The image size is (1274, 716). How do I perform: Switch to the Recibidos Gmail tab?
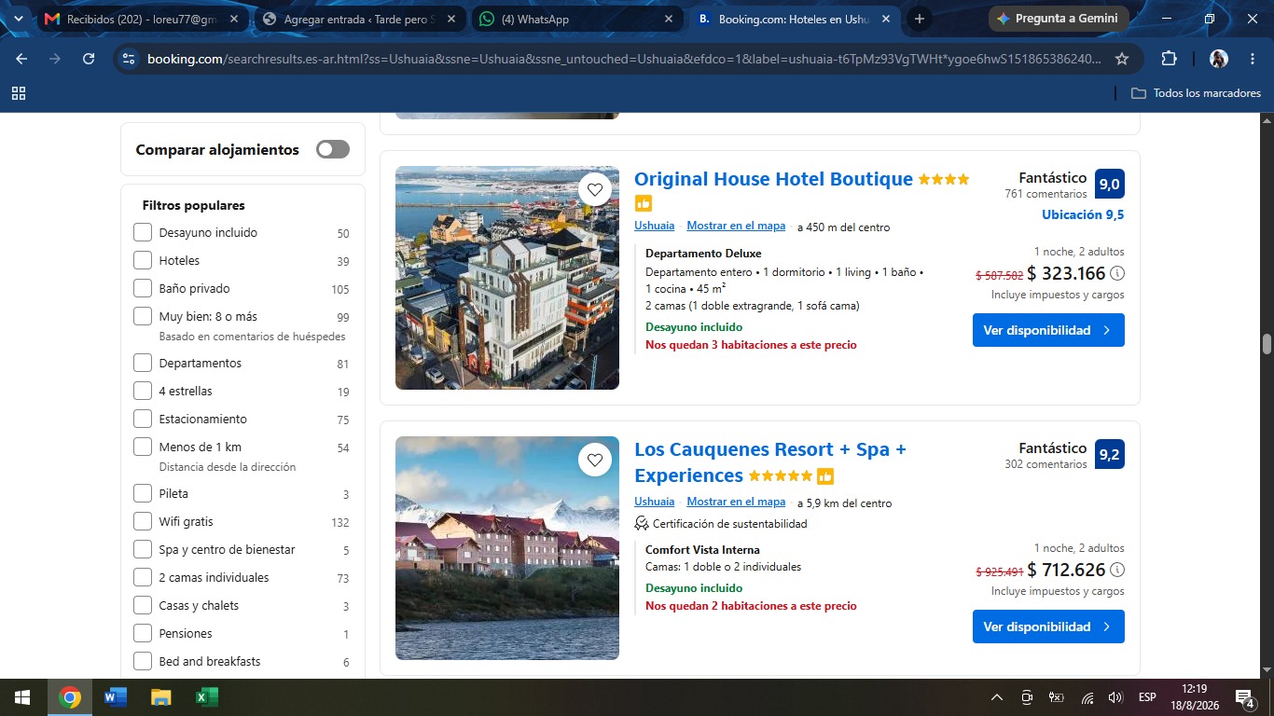pos(142,19)
